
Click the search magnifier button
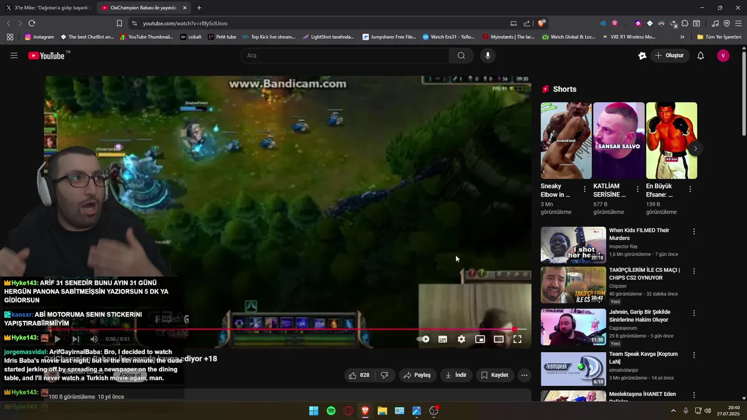461,55
